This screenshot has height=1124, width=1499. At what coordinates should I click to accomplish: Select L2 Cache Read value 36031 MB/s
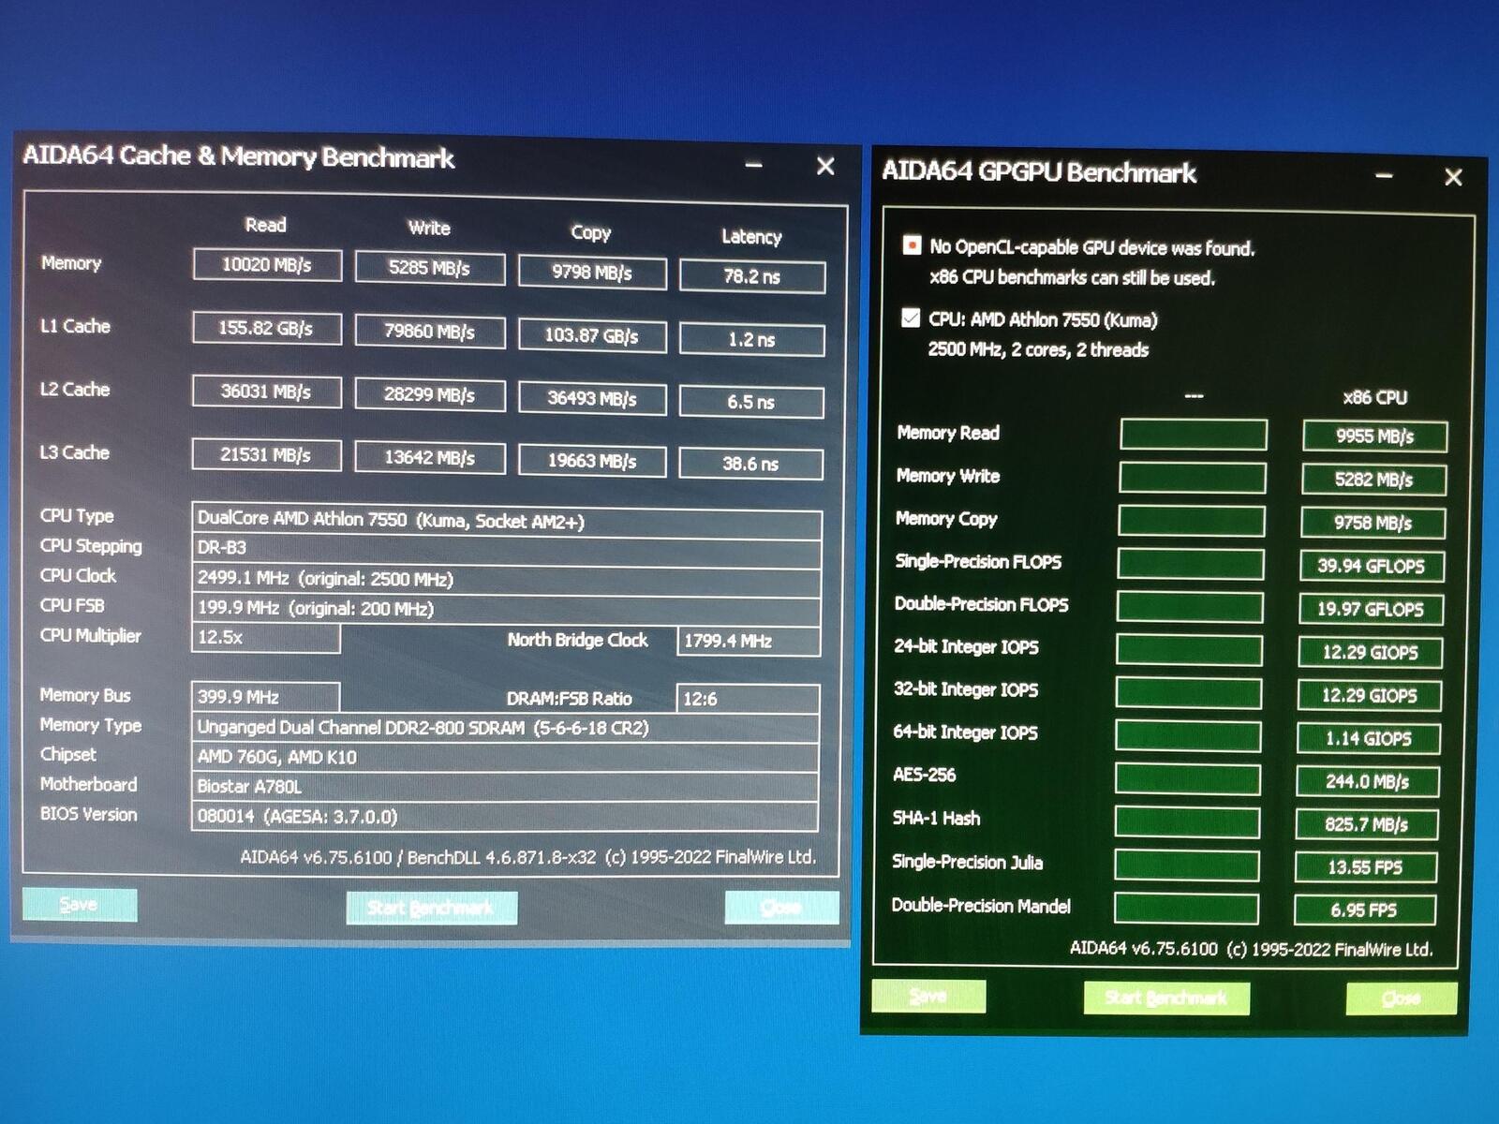(x=266, y=392)
